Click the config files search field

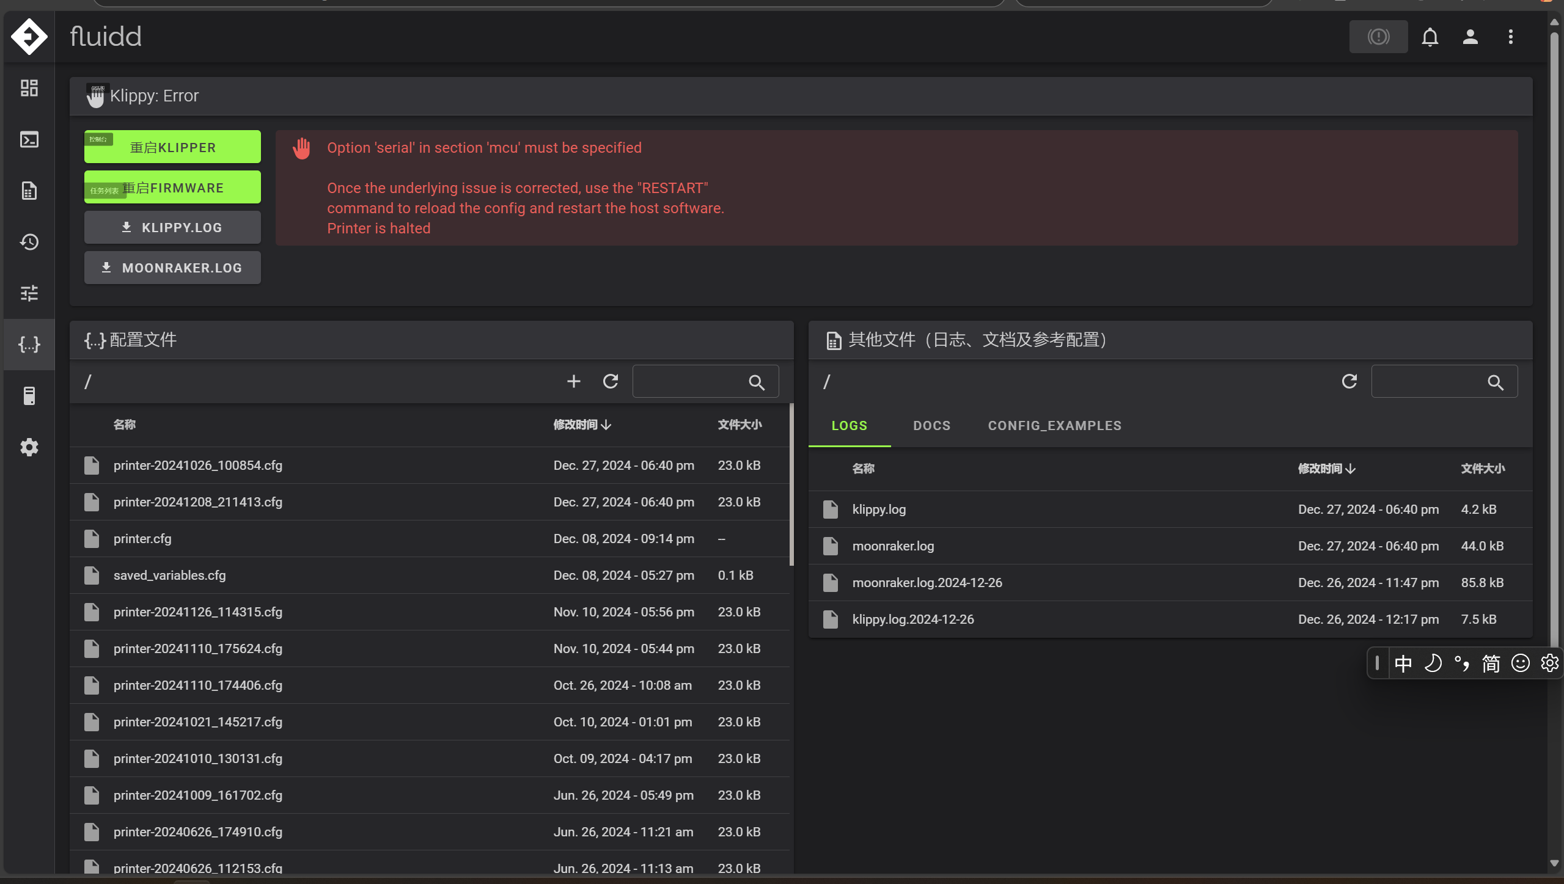(x=689, y=382)
